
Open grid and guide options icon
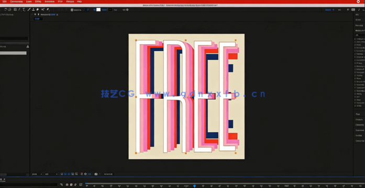tap(76, 174)
